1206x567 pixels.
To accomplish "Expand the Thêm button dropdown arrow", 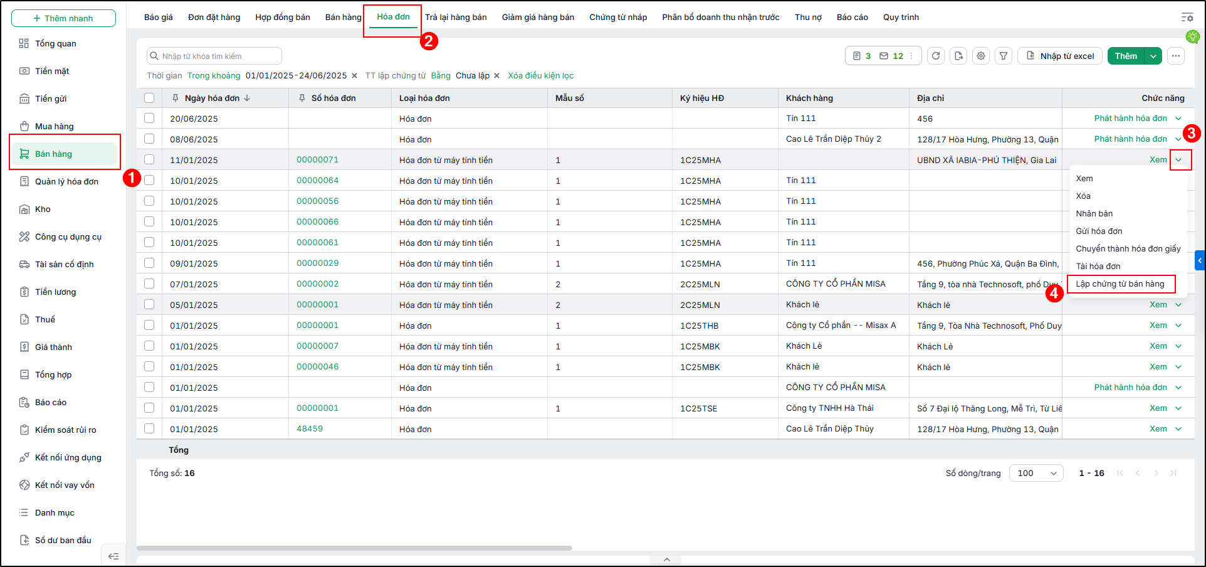I will pyautogui.click(x=1153, y=56).
